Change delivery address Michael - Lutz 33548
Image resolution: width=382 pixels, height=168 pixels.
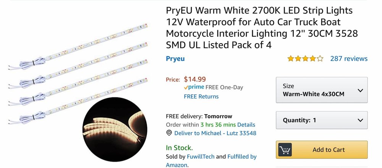click(215, 133)
